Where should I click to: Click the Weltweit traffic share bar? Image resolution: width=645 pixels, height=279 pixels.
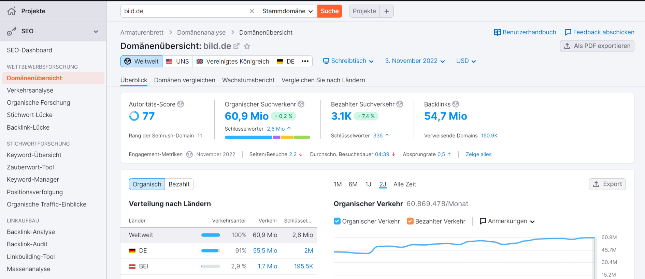(x=211, y=235)
